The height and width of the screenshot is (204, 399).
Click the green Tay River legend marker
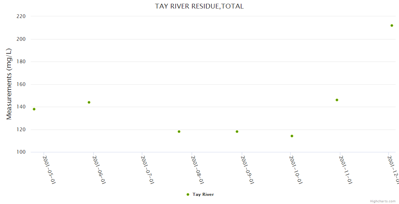tap(188, 194)
